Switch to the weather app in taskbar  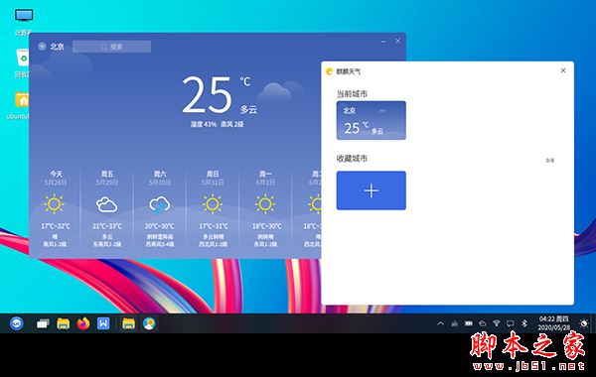pyautogui.click(x=149, y=323)
